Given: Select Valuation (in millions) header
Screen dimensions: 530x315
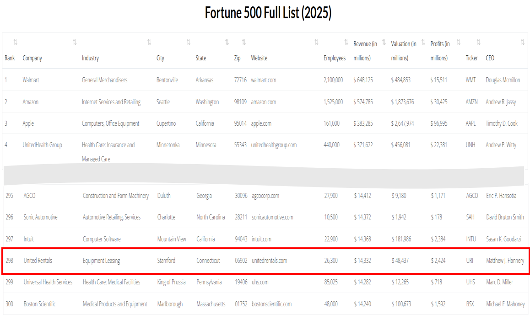Looking at the screenshot, I should [x=404, y=51].
